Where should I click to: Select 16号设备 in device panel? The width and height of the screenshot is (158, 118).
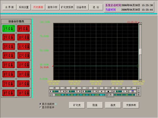23,93
